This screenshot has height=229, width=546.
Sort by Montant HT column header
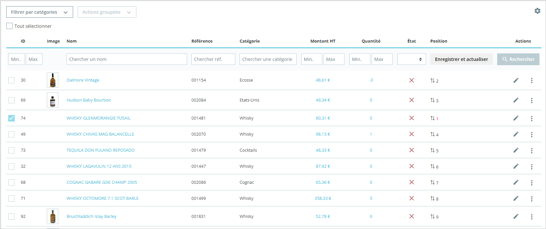322,41
